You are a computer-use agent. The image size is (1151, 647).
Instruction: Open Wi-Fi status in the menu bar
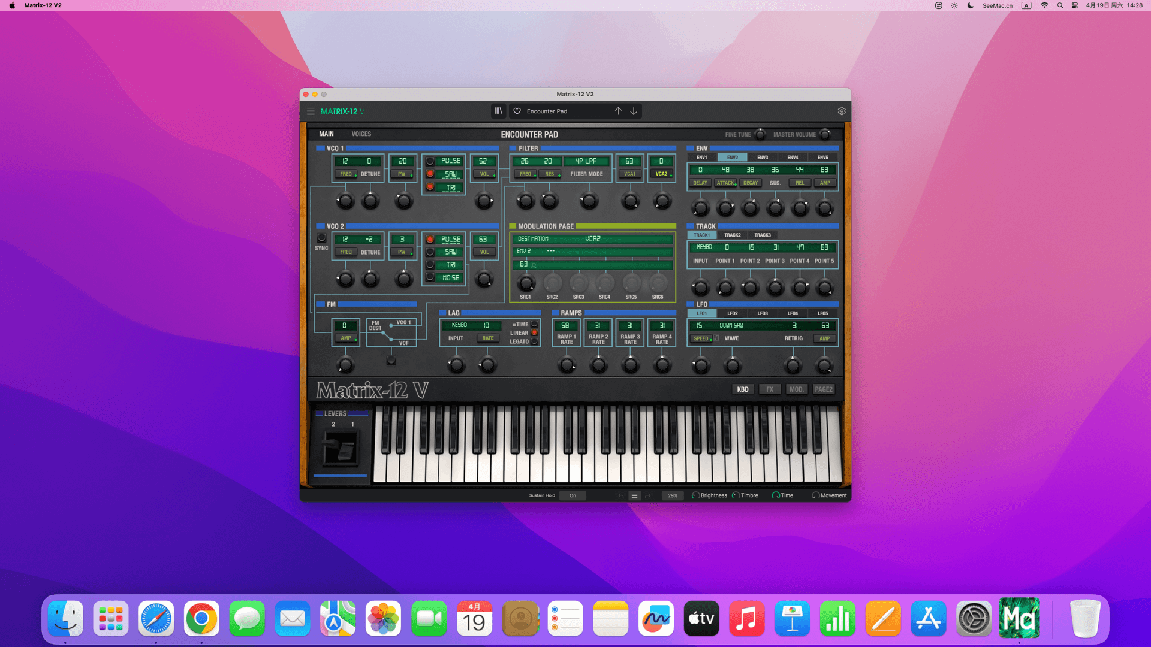click(1044, 5)
